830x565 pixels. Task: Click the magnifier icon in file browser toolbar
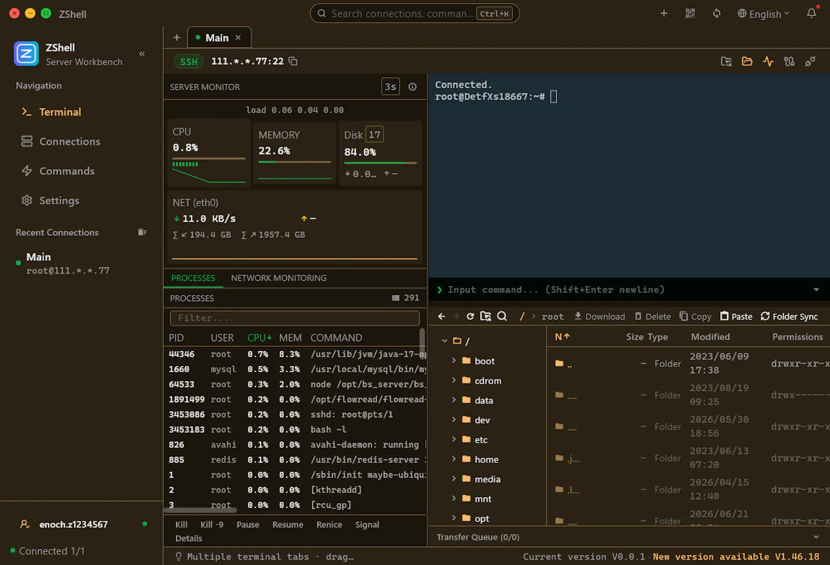pos(502,316)
